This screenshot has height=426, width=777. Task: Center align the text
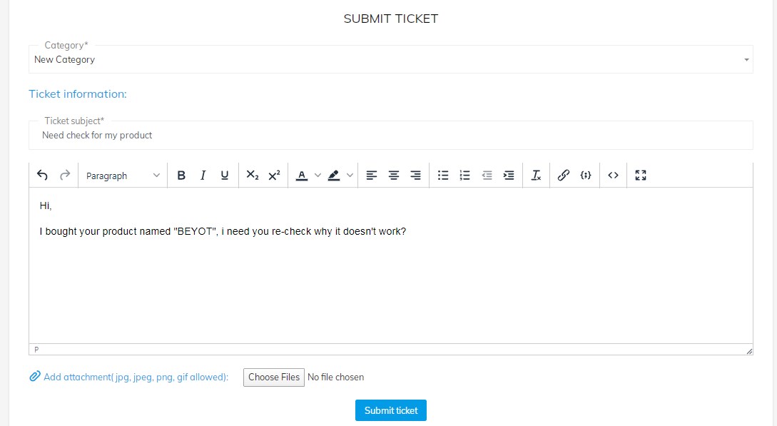(x=393, y=175)
